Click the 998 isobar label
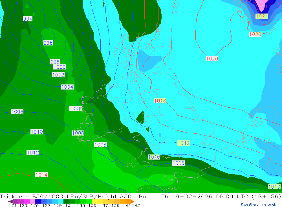The image size is (282, 207). (55, 62)
